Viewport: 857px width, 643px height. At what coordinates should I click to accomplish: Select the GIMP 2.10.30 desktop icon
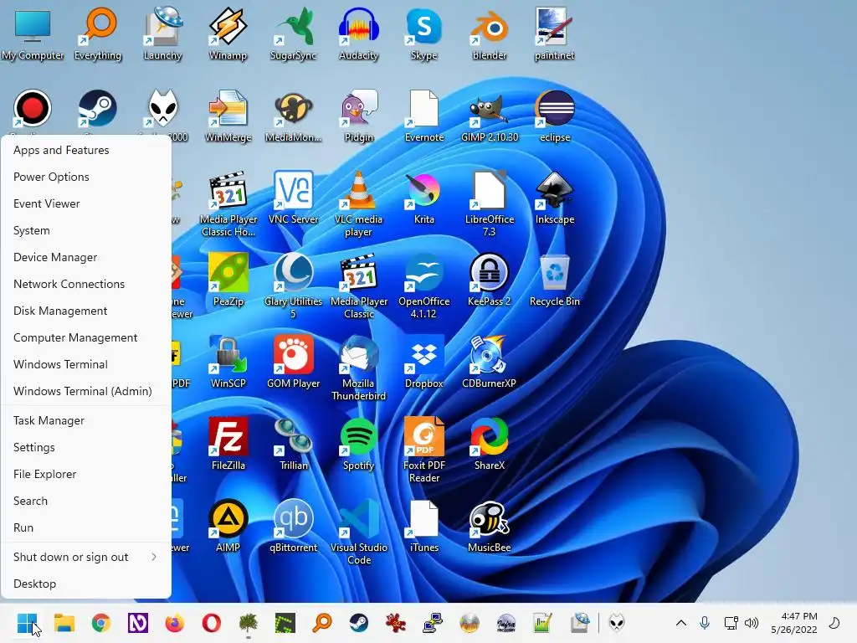click(489, 116)
